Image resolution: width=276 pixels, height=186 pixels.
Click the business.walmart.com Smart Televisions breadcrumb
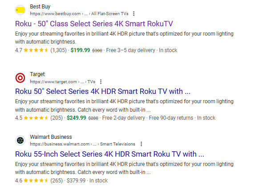click(x=82, y=144)
